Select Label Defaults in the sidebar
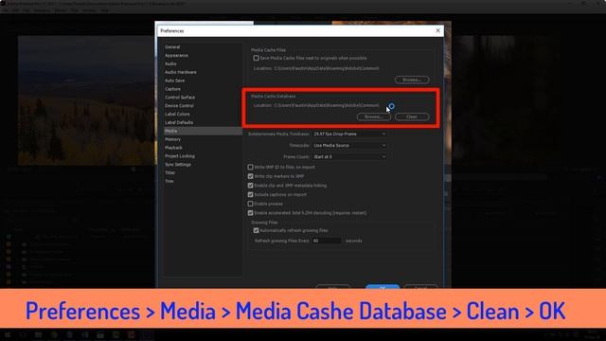 [x=179, y=122]
